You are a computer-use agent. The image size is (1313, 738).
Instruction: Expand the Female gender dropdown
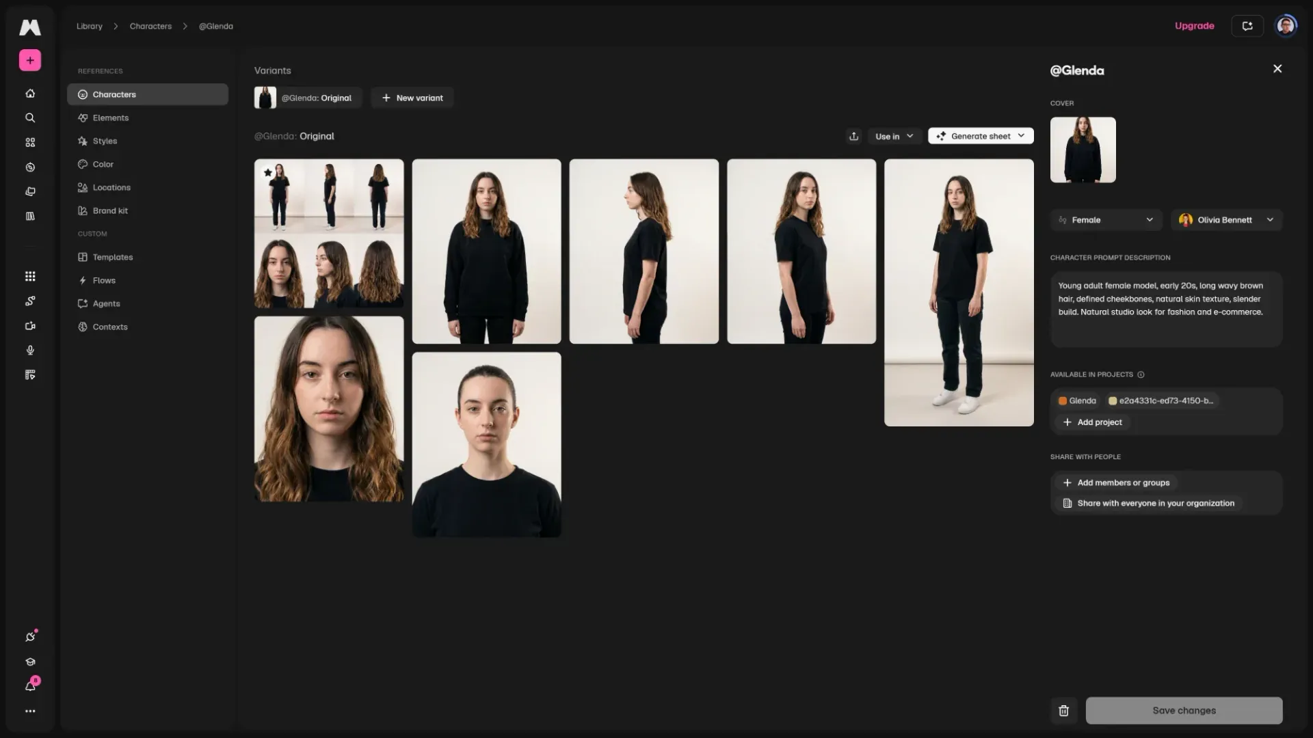[1106, 220]
